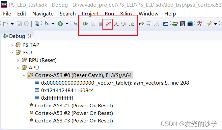Select RPU (Reset) tree item
Screen dimensions: 222x130
39,60
